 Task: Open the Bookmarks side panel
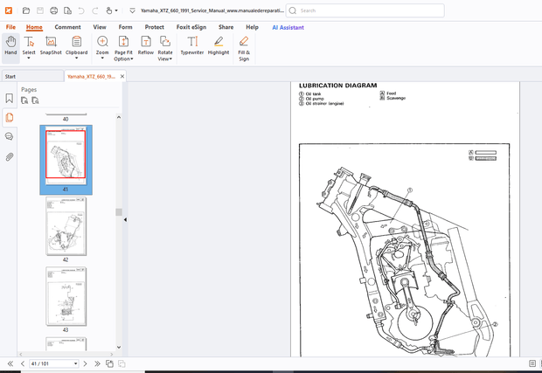10,99
